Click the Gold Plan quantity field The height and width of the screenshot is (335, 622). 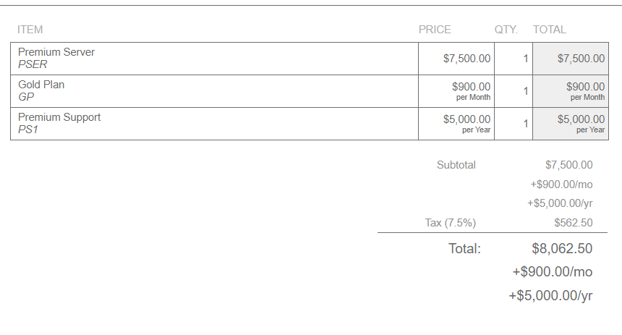(x=514, y=91)
